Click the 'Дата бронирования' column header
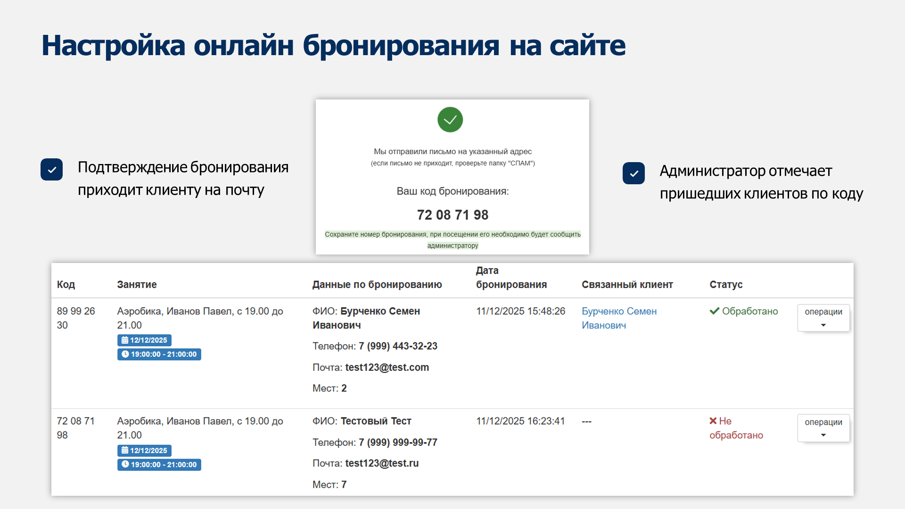This screenshot has width=905, height=509. (x=511, y=278)
